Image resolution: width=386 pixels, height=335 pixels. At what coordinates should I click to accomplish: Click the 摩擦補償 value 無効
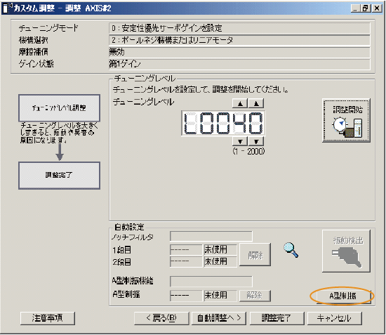(239, 52)
